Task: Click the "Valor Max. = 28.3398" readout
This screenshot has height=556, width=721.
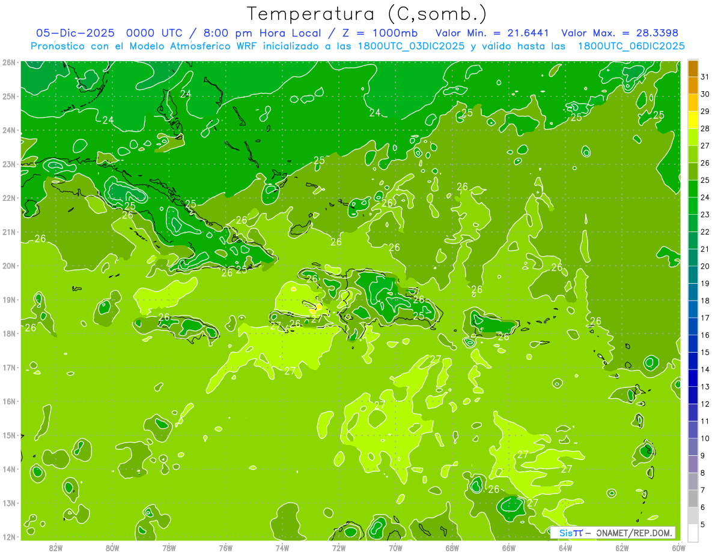Action: 620,32
